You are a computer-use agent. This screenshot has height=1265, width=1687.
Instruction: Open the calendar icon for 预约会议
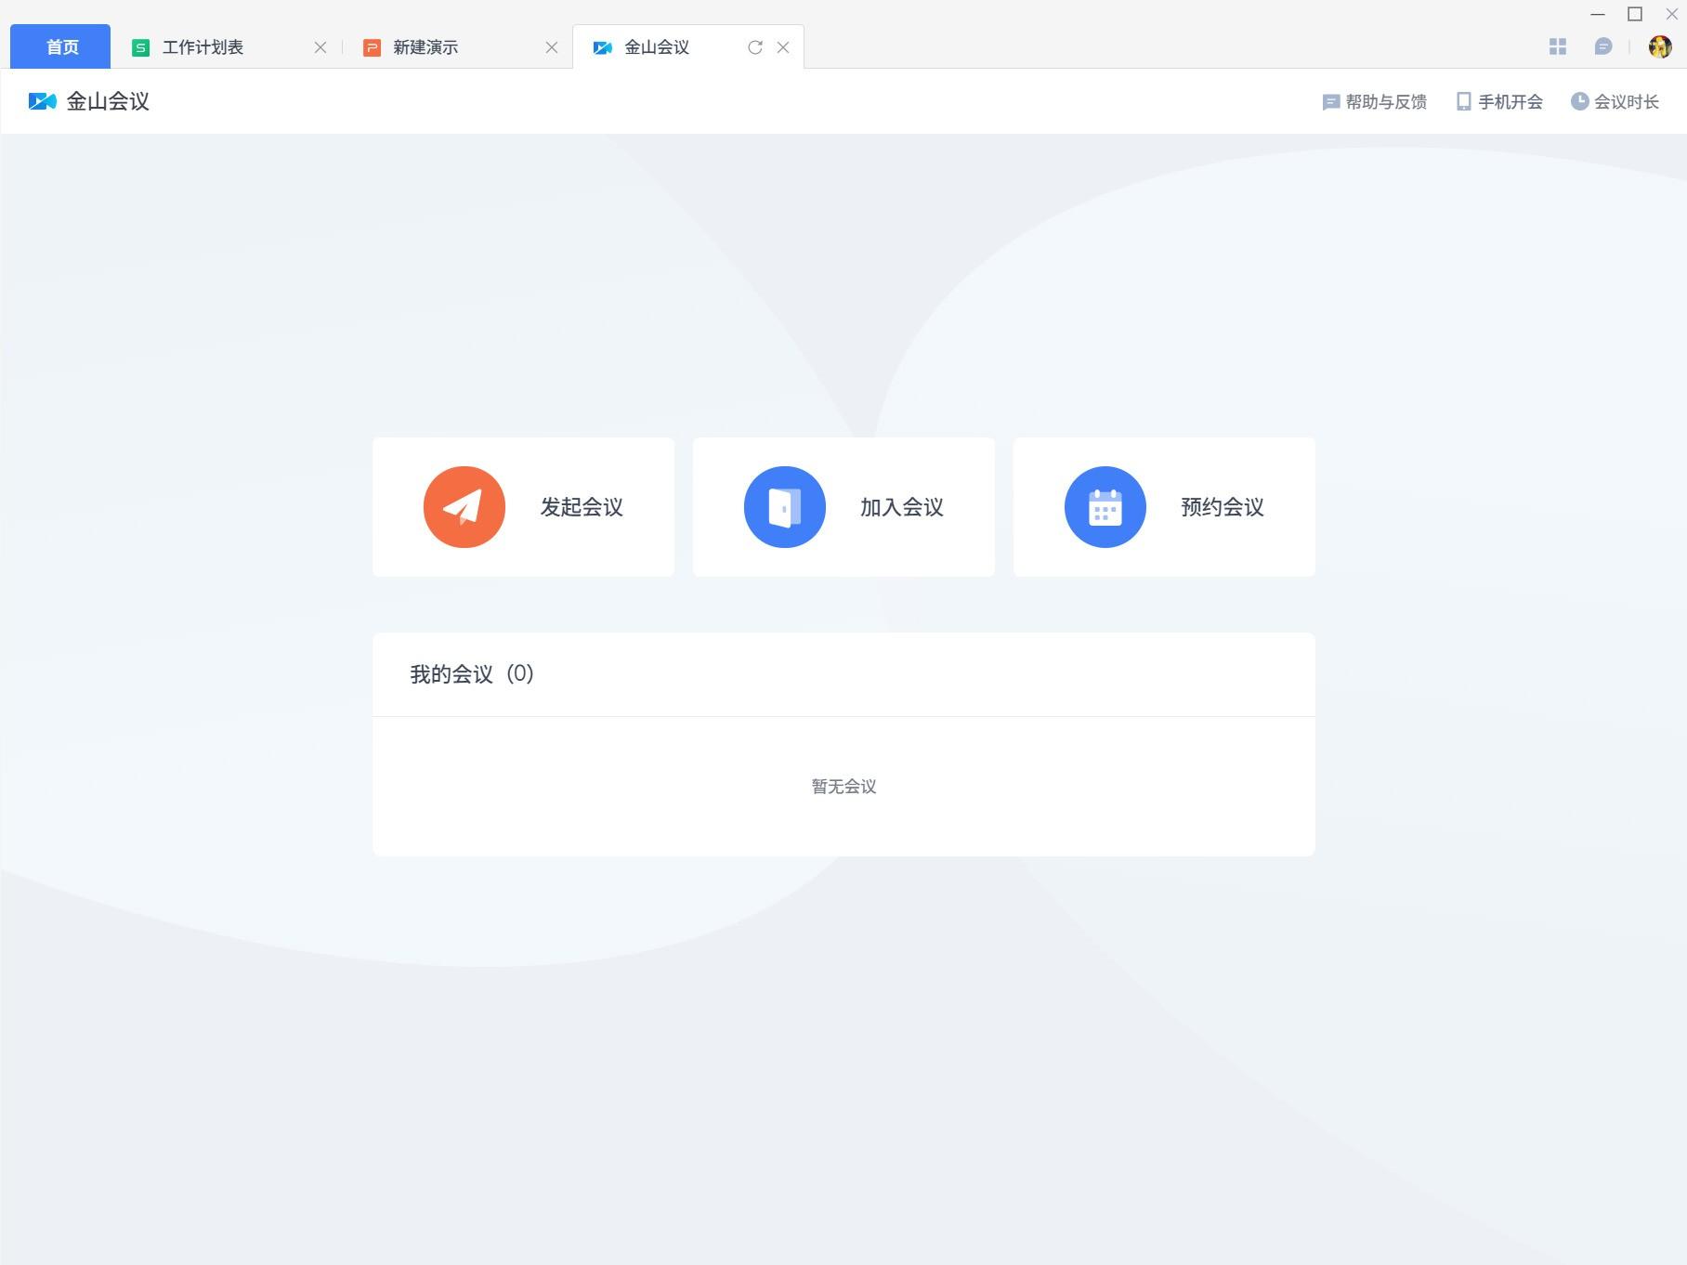pyautogui.click(x=1105, y=506)
